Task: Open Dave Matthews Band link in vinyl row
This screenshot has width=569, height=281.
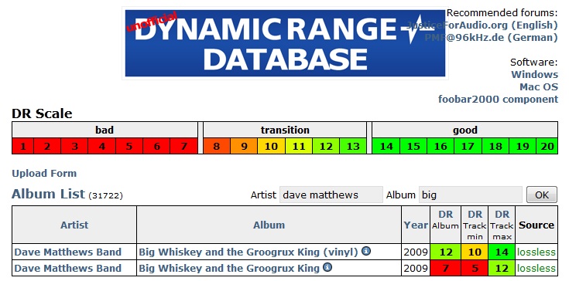Action: click(x=67, y=252)
